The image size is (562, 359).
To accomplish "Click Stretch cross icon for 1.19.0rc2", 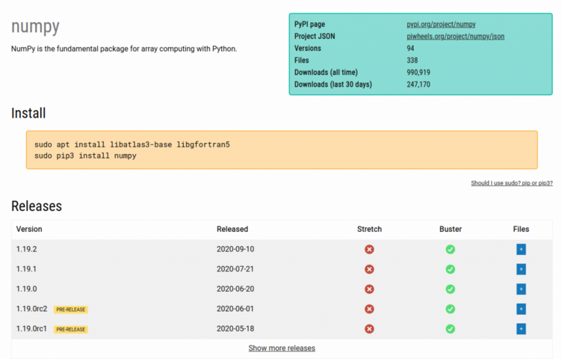I will [x=369, y=309].
